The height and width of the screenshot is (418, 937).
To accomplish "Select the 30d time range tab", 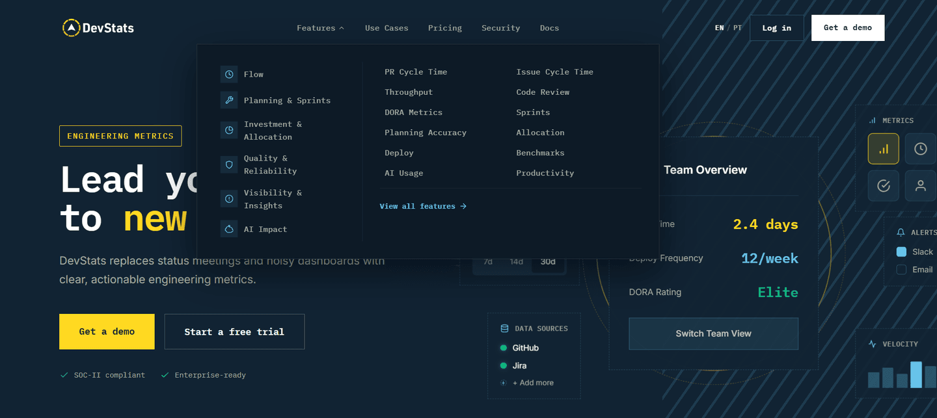I will (548, 261).
